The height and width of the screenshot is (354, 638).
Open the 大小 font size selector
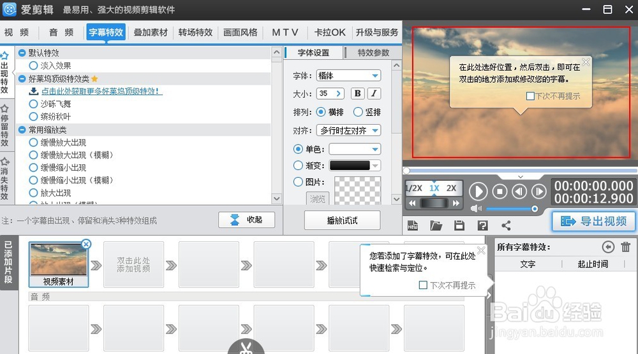pyautogui.click(x=330, y=94)
